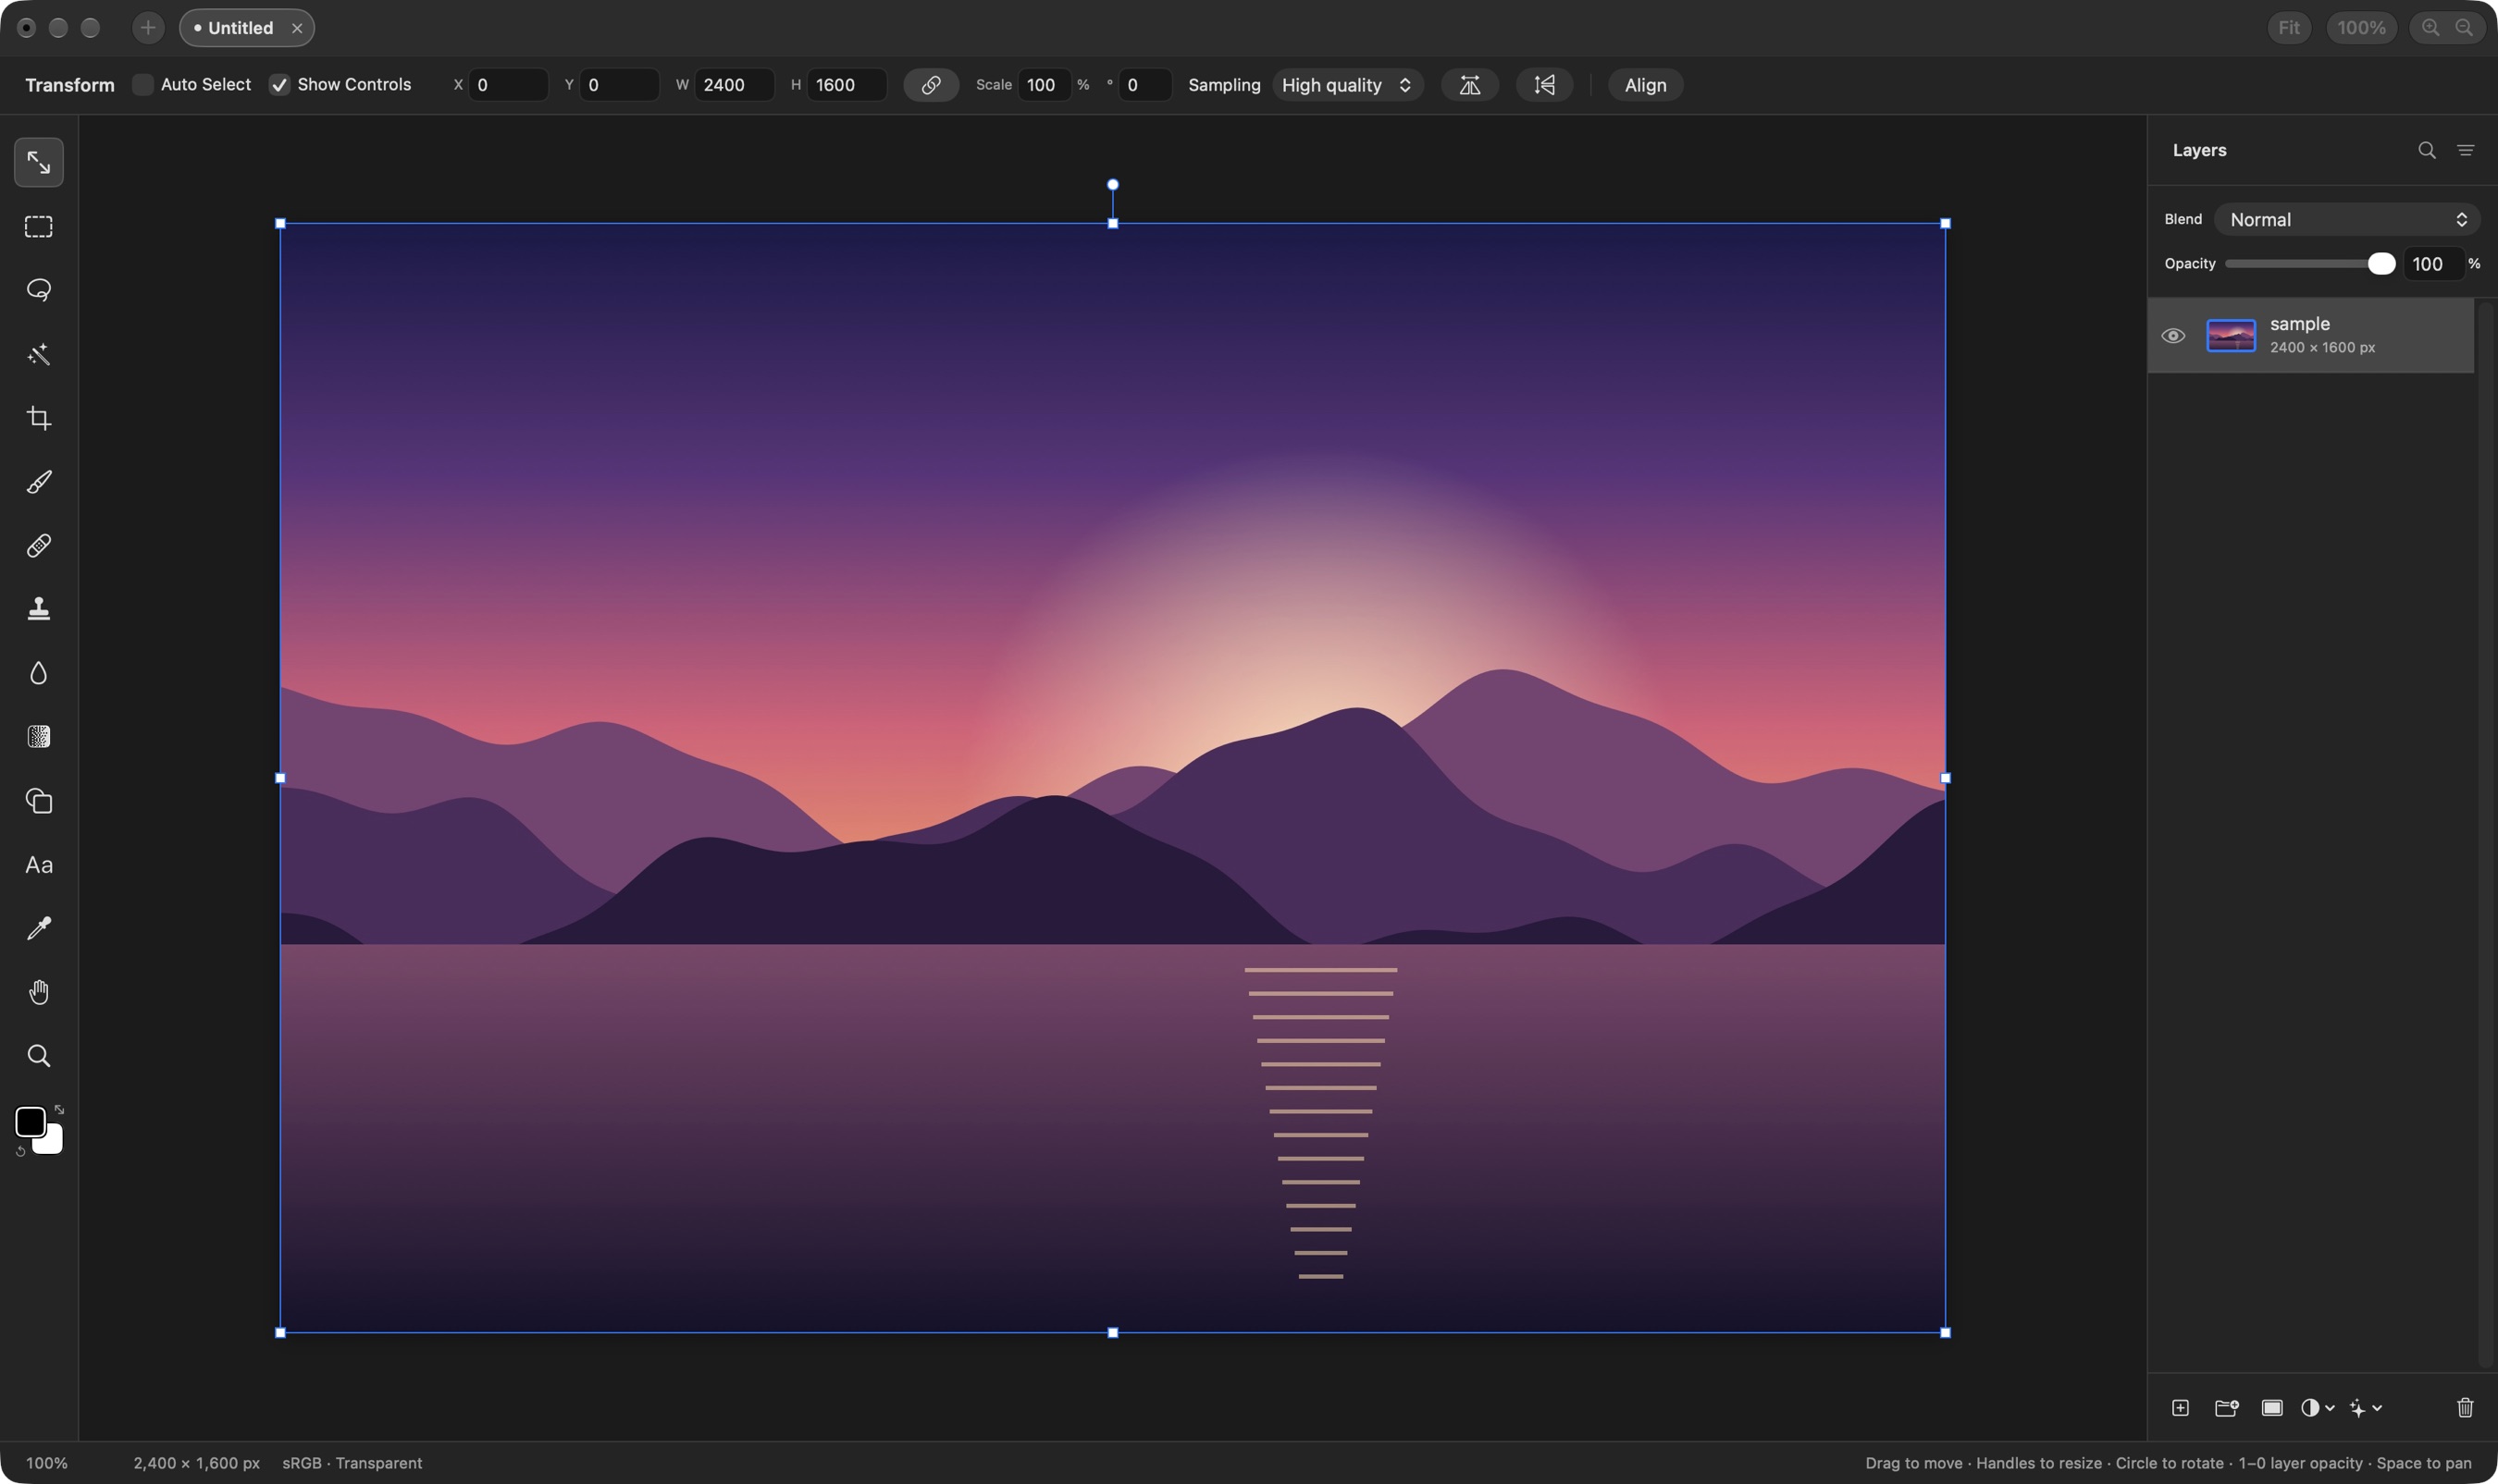Select the Transform move tool
Image resolution: width=2498 pixels, height=1484 pixels.
pos(39,162)
